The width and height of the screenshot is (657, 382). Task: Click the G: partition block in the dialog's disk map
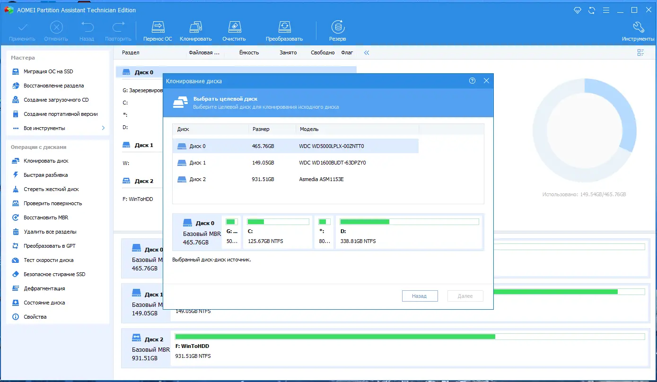[x=232, y=232]
